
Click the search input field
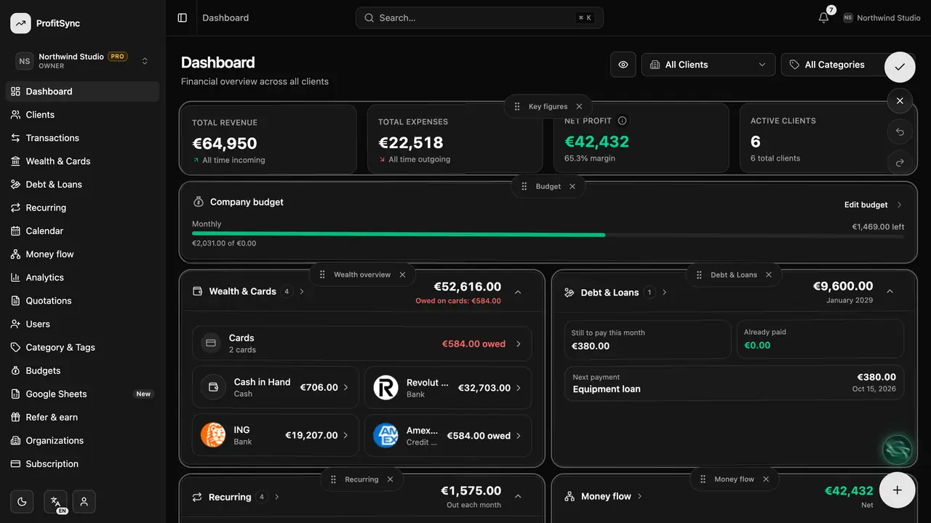click(x=479, y=18)
